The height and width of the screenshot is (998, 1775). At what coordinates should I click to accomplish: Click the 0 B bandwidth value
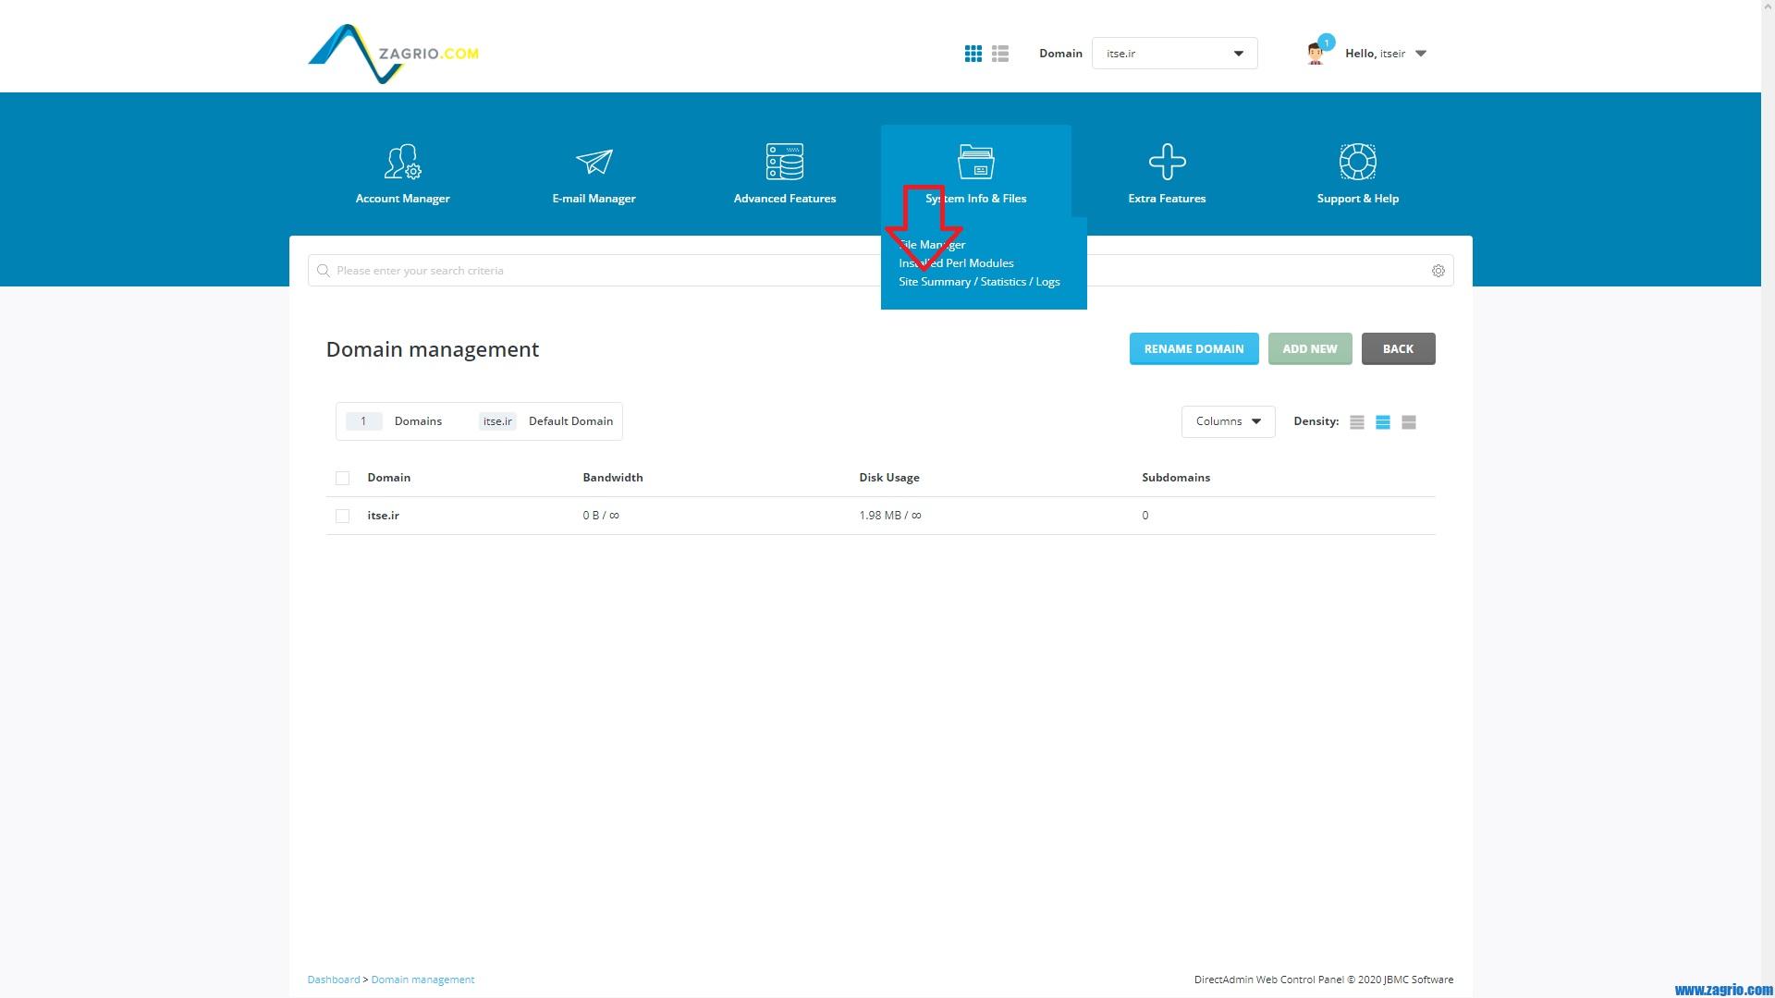tap(601, 516)
